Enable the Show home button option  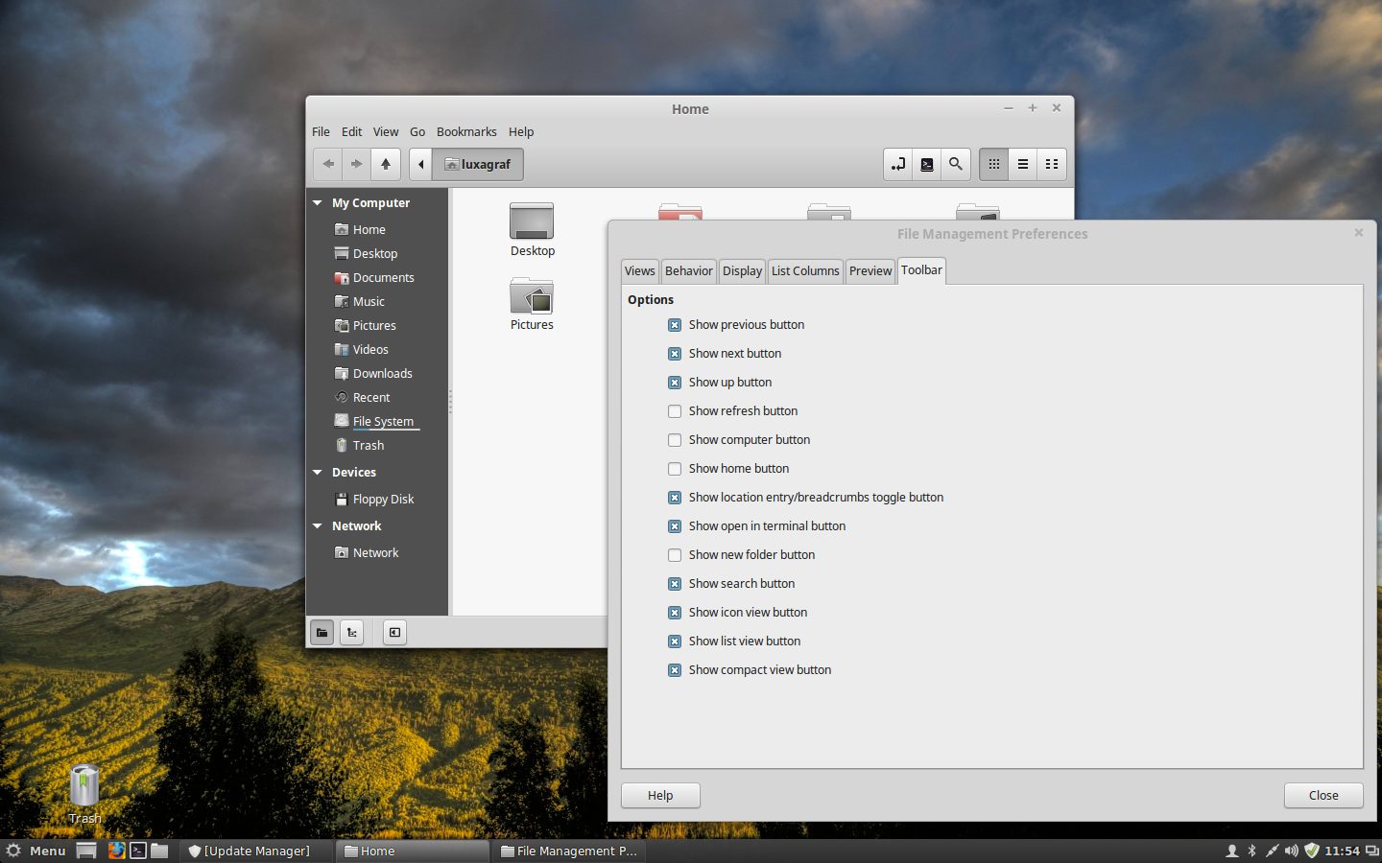point(675,468)
